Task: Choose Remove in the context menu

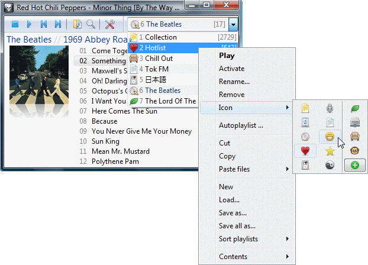Action: [247, 95]
